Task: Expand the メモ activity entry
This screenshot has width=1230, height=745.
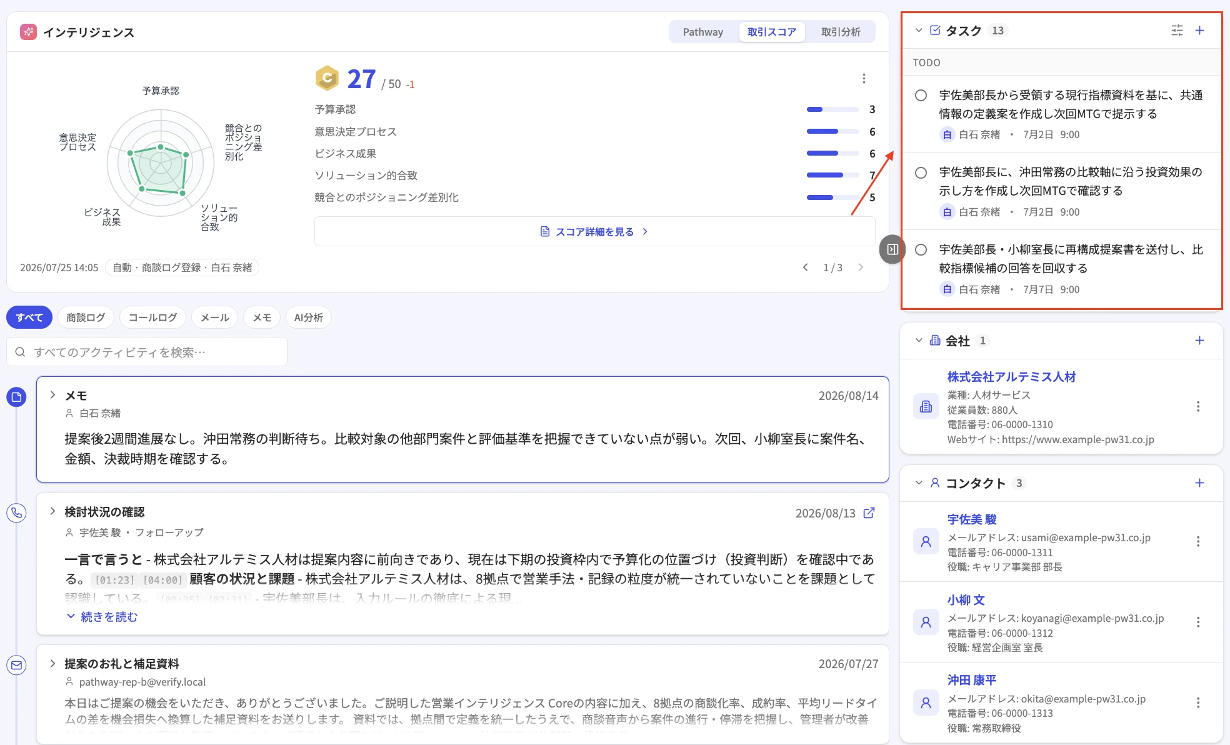Action: click(52, 395)
